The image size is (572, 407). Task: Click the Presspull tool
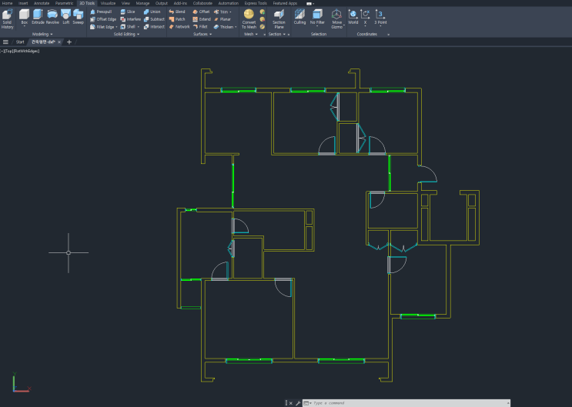[x=101, y=12]
